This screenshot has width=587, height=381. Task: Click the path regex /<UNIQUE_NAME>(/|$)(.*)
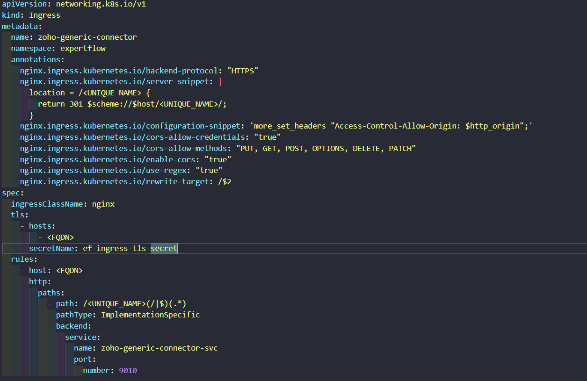click(x=135, y=304)
